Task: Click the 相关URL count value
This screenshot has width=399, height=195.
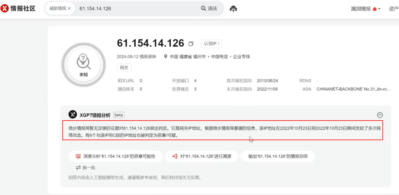Action: pyautogui.click(x=141, y=81)
